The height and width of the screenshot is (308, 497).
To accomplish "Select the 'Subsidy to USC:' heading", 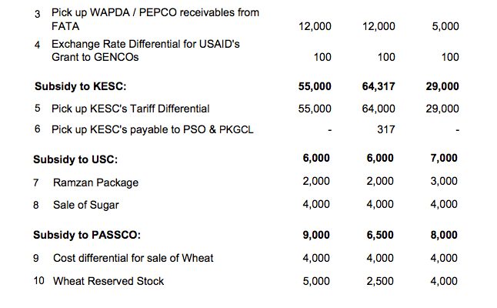I will tap(75, 159).
